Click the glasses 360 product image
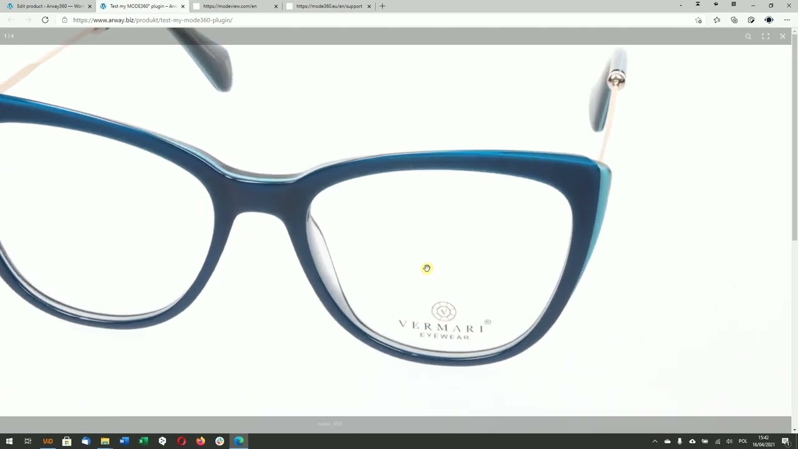Screen dimensions: 798x449 tap(395, 229)
